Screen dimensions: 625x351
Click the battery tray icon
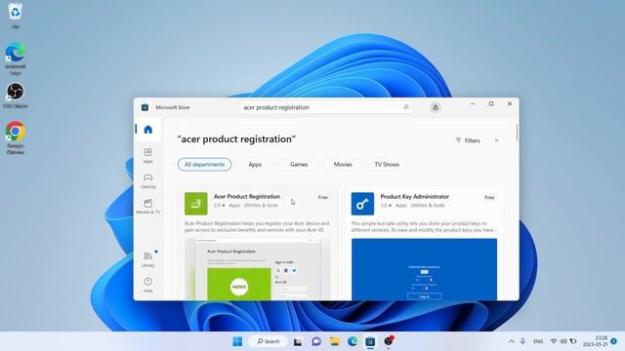point(573,341)
